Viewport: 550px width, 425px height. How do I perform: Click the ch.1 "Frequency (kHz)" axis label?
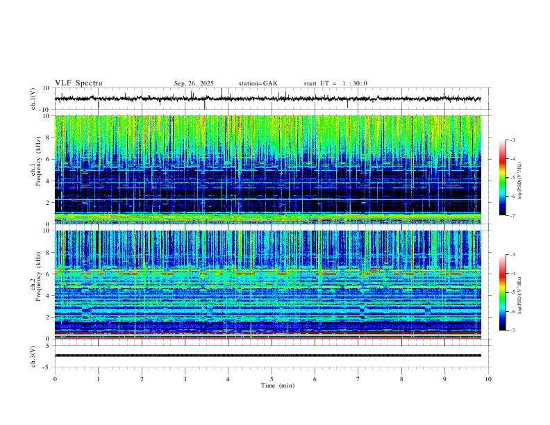click(x=38, y=161)
